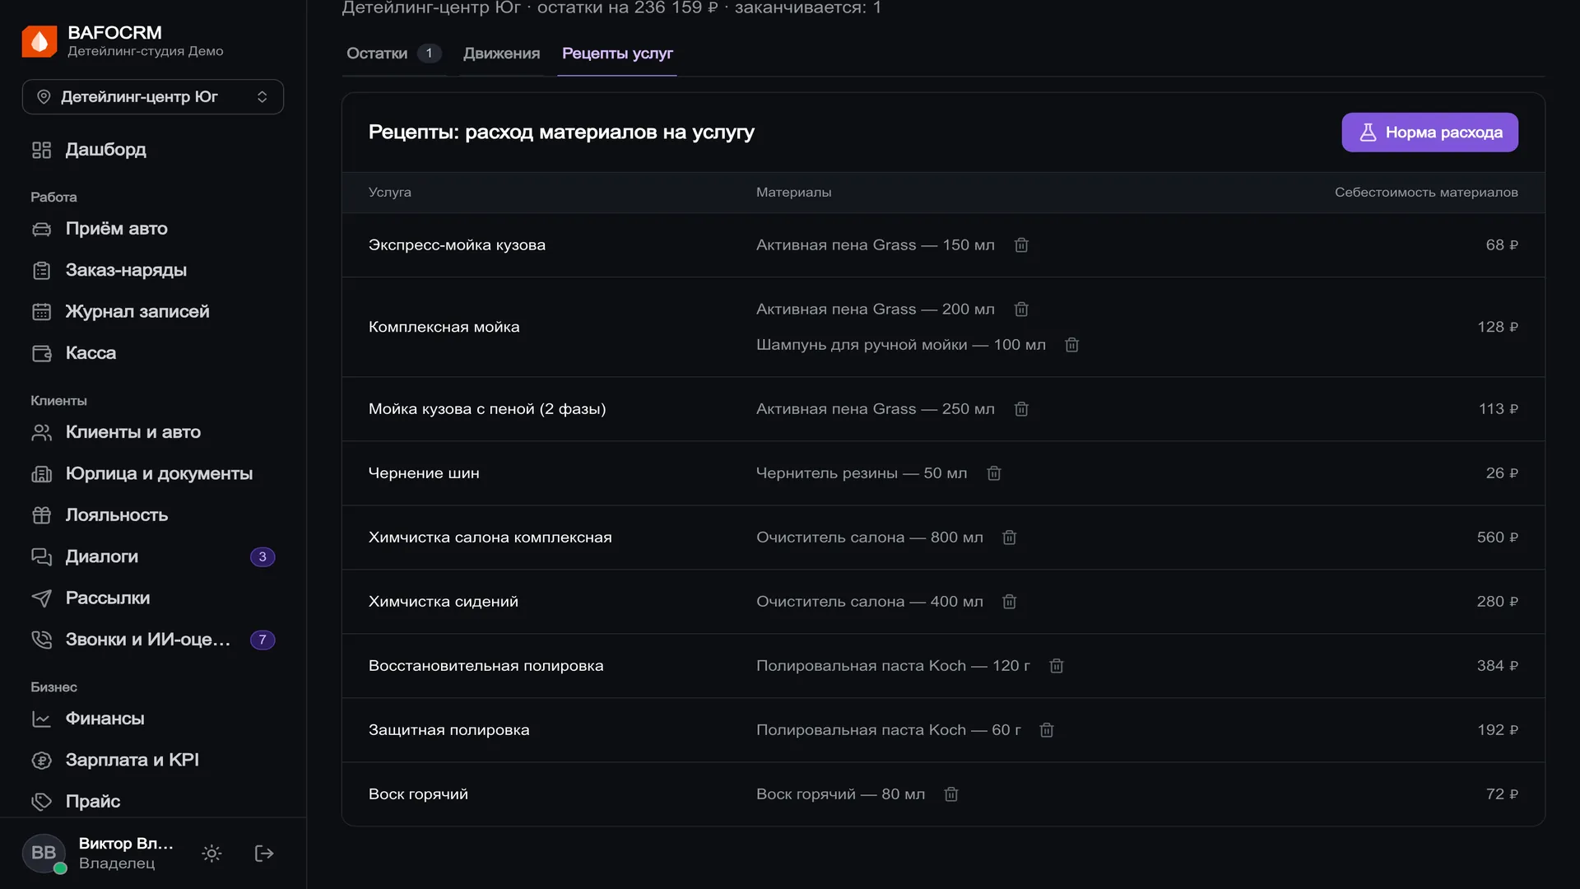Open Журнал записей
1580x889 pixels.
[x=153, y=312]
